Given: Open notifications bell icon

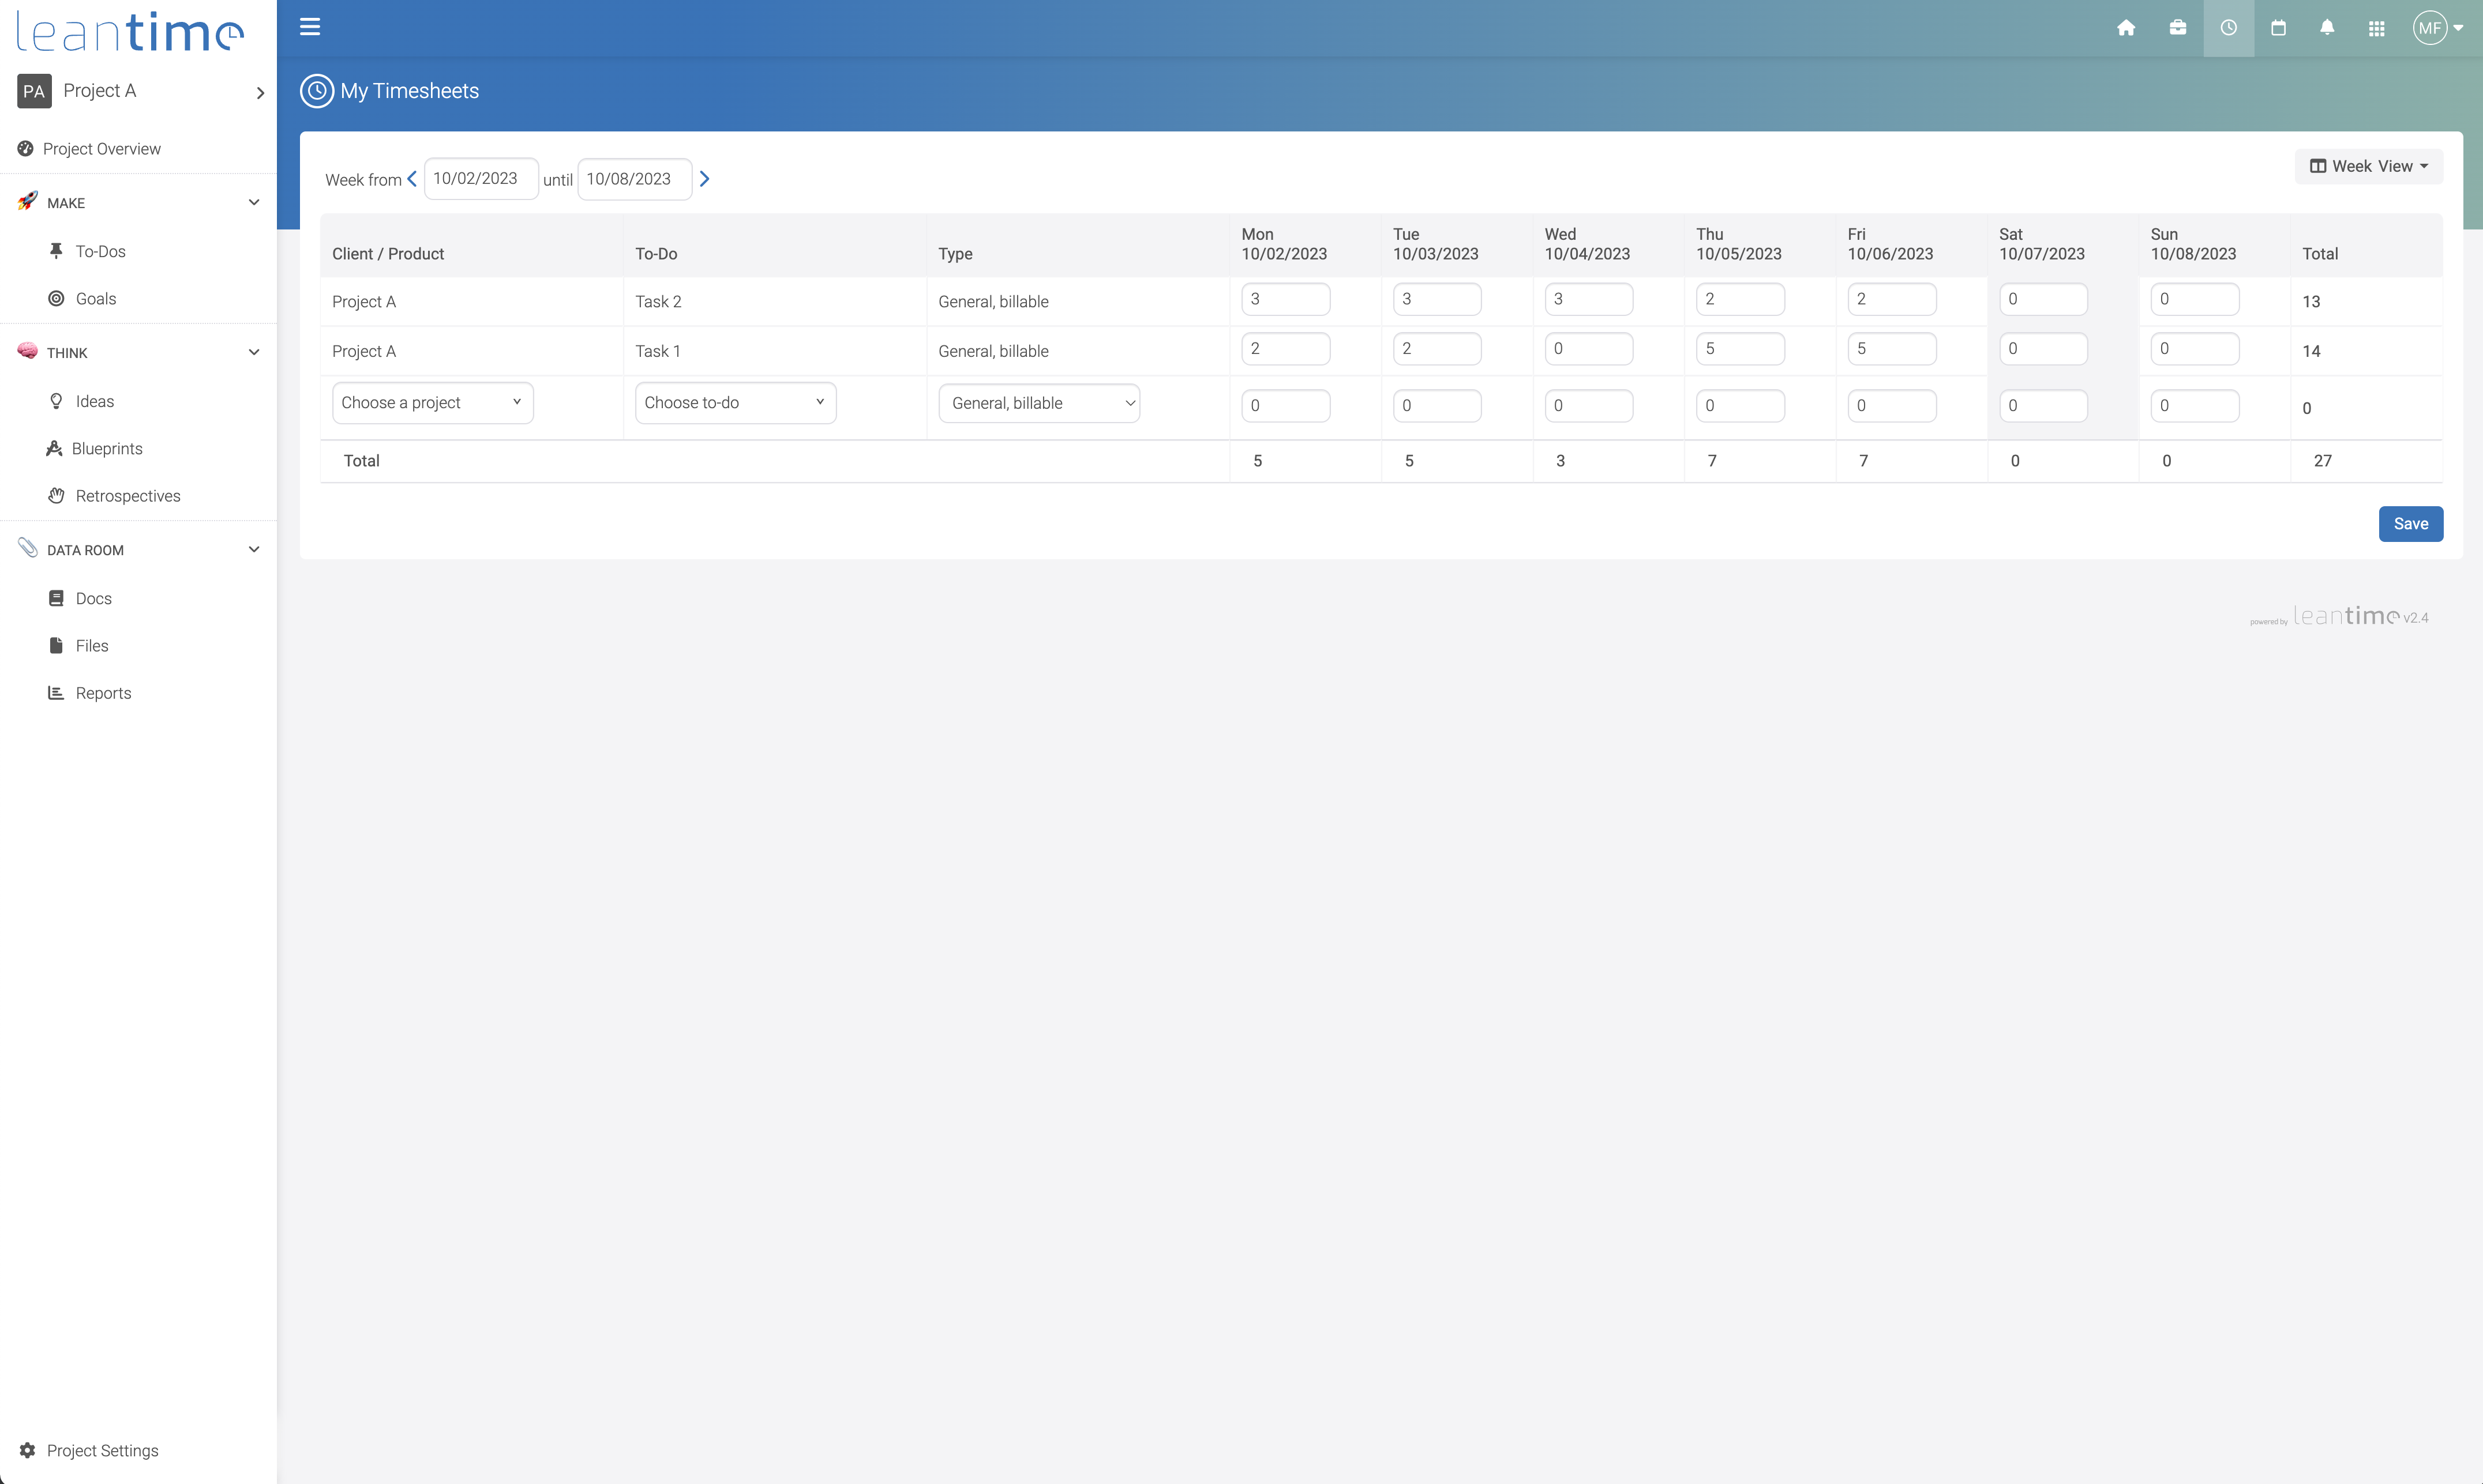Looking at the screenshot, I should click(2327, 28).
